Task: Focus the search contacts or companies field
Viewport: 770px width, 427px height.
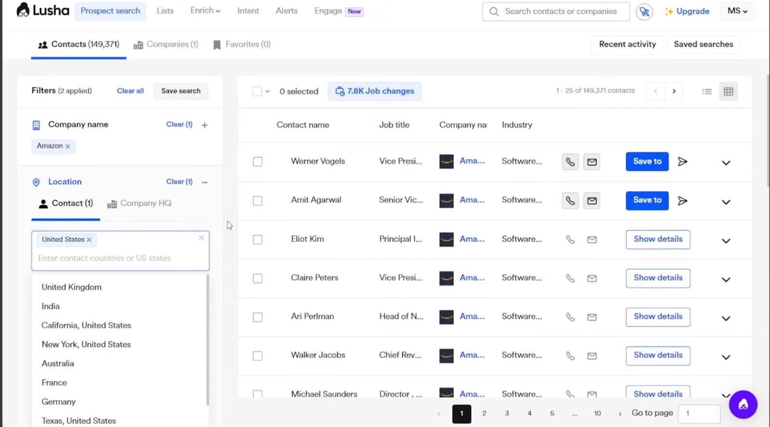Action: tap(556, 11)
